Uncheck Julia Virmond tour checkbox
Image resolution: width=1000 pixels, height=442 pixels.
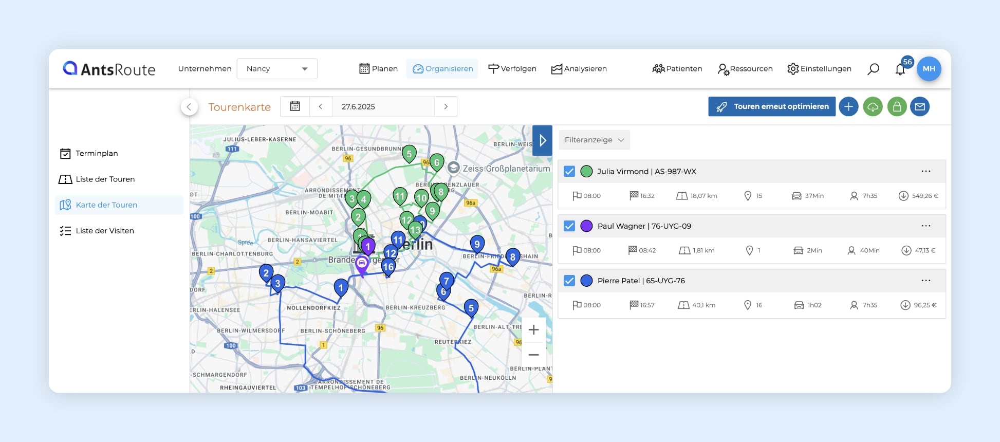[x=569, y=172]
